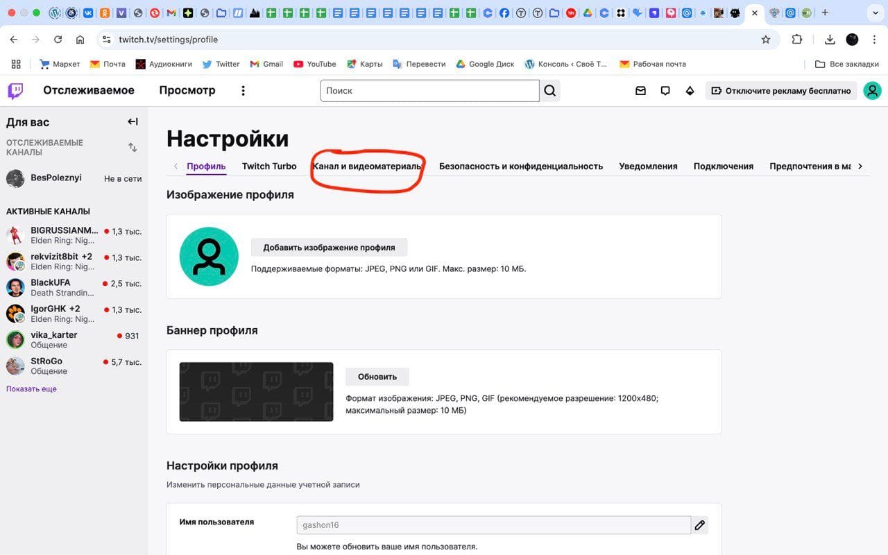Edit username with the pencil icon
The width and height of the screenshot is (888, 555).
[x=699, y=525]
